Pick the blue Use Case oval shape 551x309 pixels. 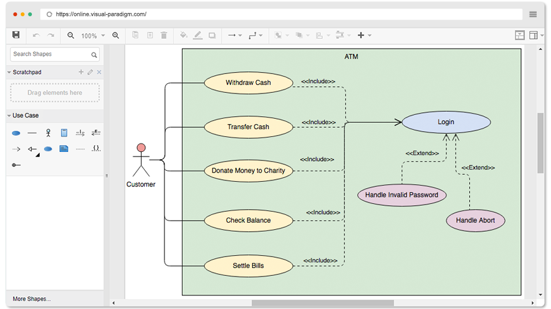[16, 133]
